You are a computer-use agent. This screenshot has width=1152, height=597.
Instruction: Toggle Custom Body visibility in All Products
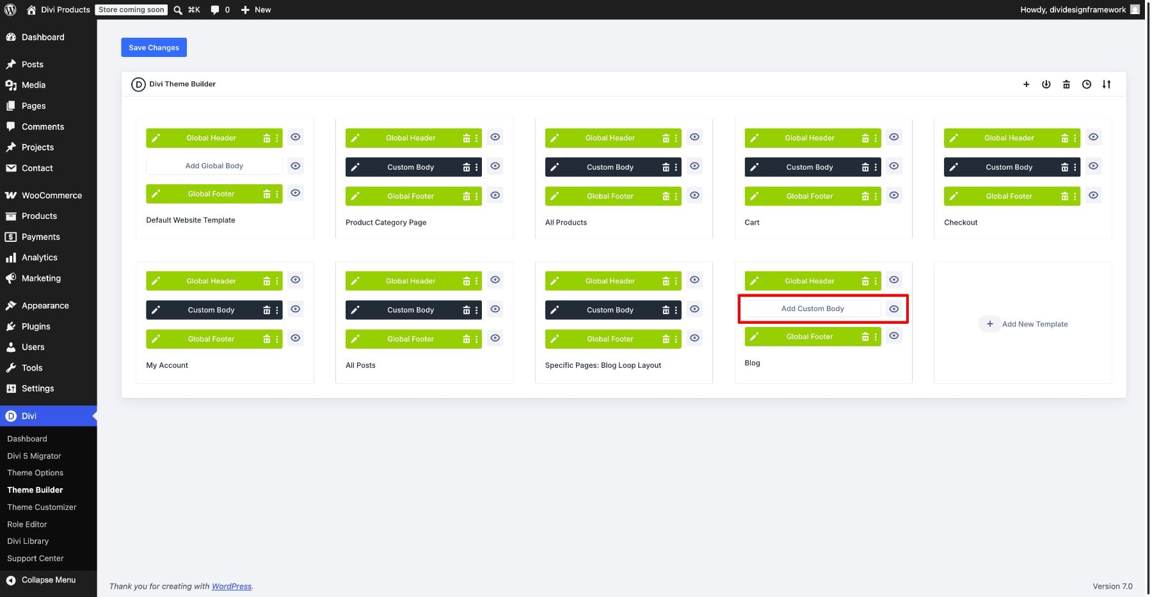click(x=694, y=166)
